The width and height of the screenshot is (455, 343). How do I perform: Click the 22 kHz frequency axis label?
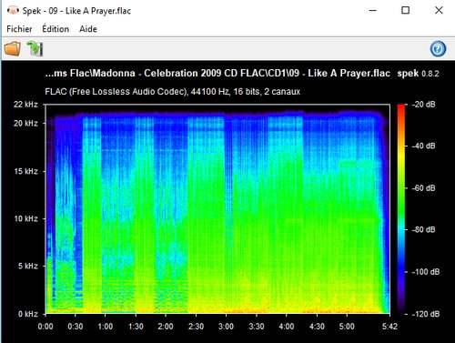(25, 105)
